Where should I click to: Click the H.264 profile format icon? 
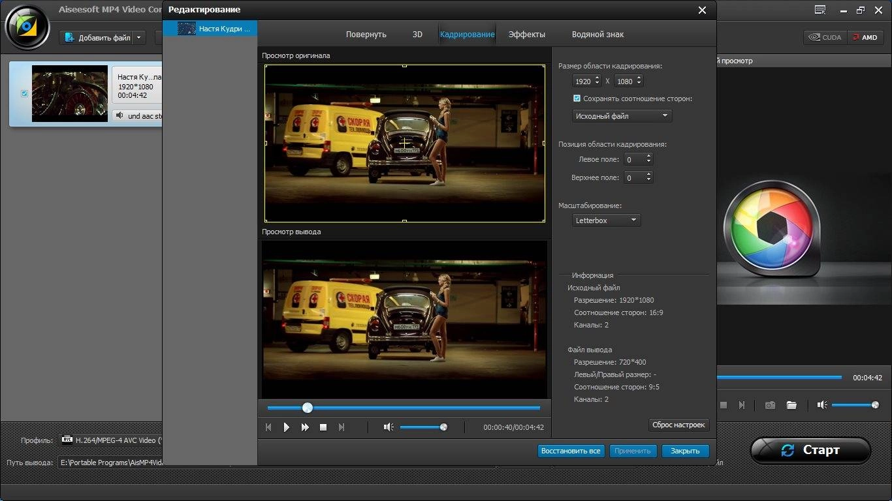pos(67,440)
